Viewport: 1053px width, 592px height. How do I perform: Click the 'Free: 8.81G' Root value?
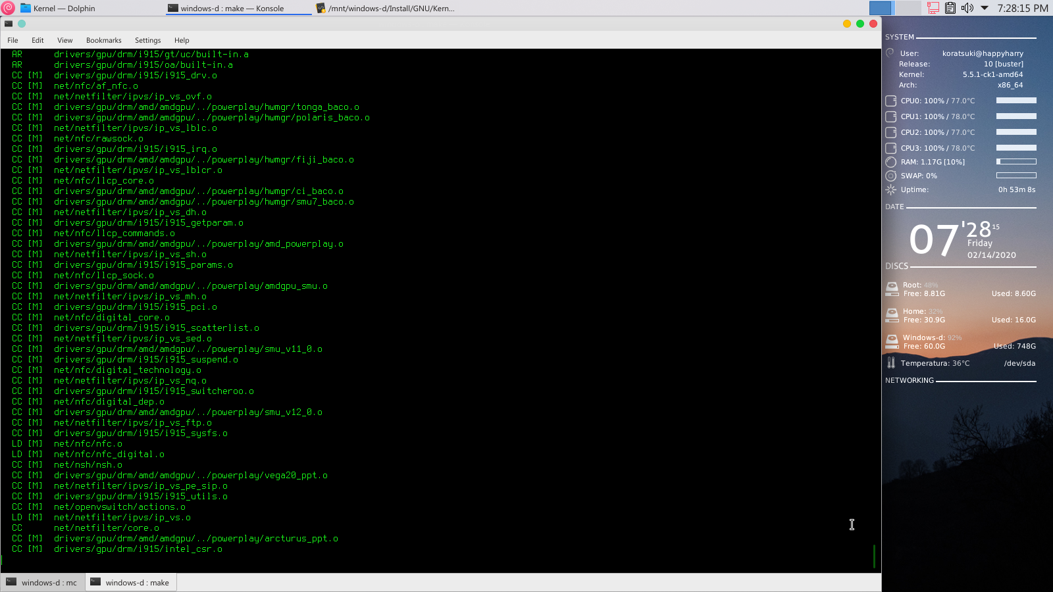[924, 293]
